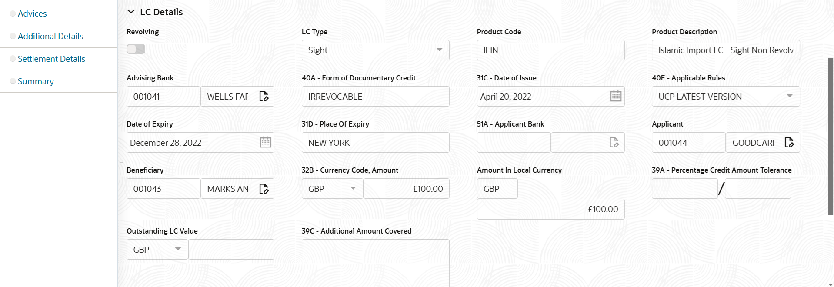Screen dimensions: 834x287
Task: Open the Advices section link
Action: coord(32,13)
